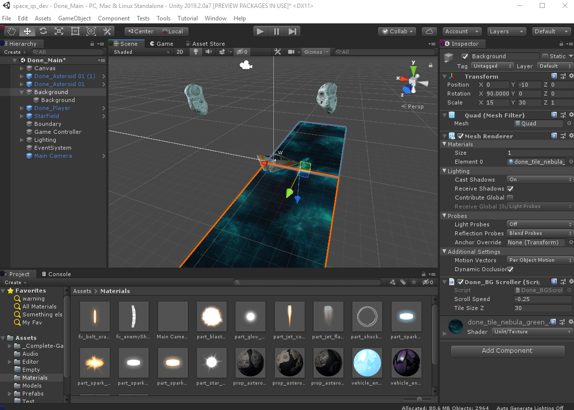Expand the Lighting object in Hierarchy
The width and height of the screenshot is (574, 410).
pyautogui.click(x=21, y=140)
